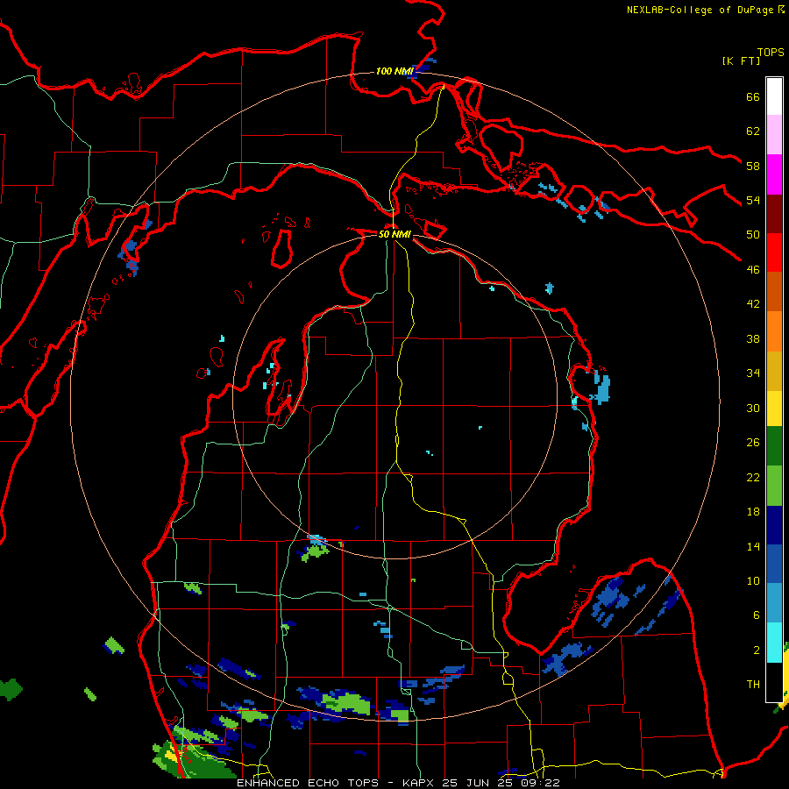Screen dimensions: 789x789
Task: Click the legend value 2
Action: point(756,650)
